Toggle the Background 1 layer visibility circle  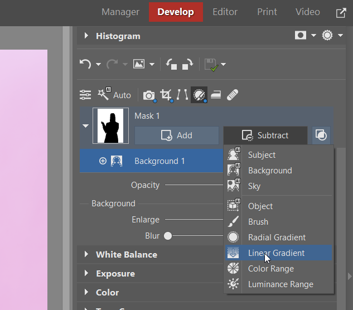(103, 161)
